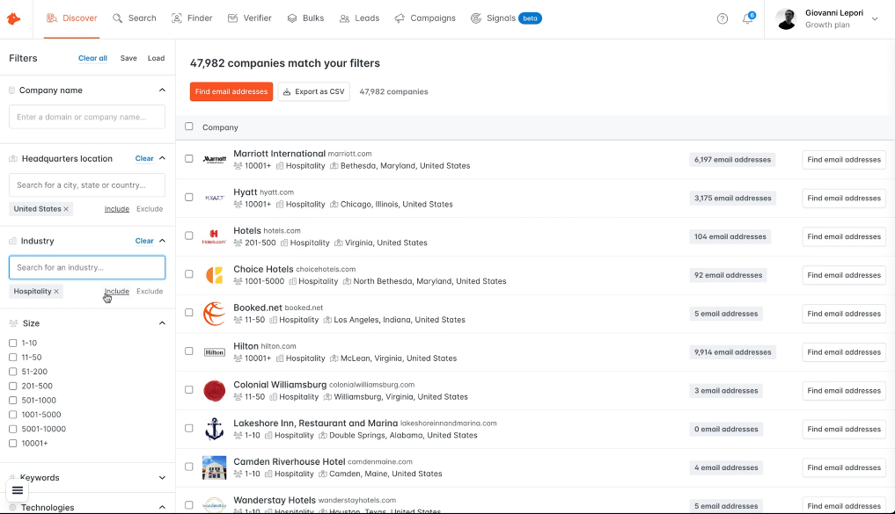Click the Hilton company logo

coord(215,352)
